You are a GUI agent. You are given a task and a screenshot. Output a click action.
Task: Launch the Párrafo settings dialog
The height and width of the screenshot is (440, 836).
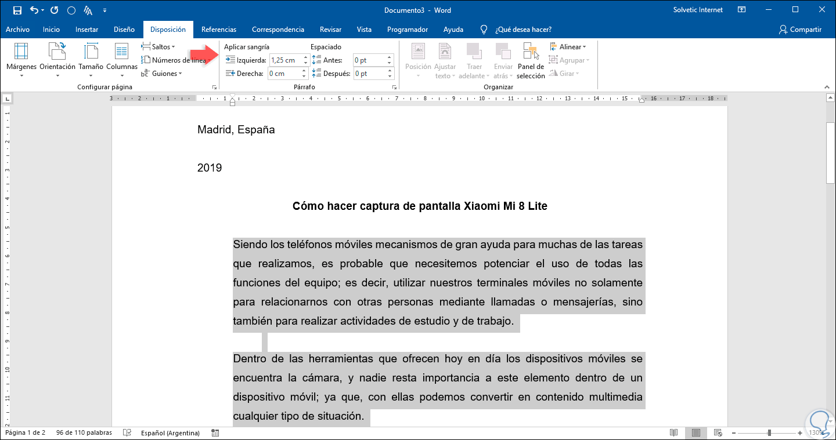click(x=395, y=87)
